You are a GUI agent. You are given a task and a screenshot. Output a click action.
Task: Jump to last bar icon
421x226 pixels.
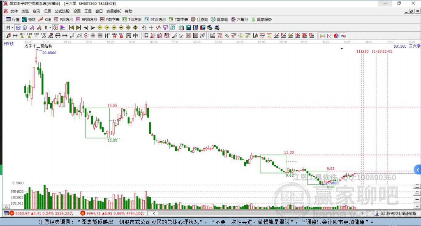coord(79,28)
